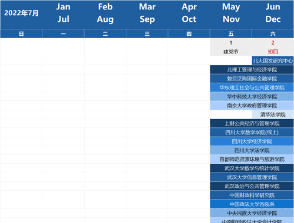The height and width of the screenshot is (223, 294).
Task: Select the Jan month link
Action: coord(63,7)
